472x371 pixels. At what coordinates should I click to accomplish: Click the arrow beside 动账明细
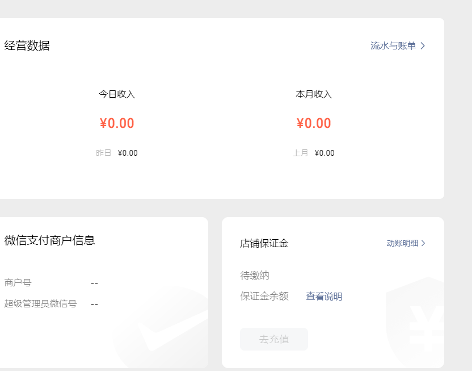pos(423,243)
